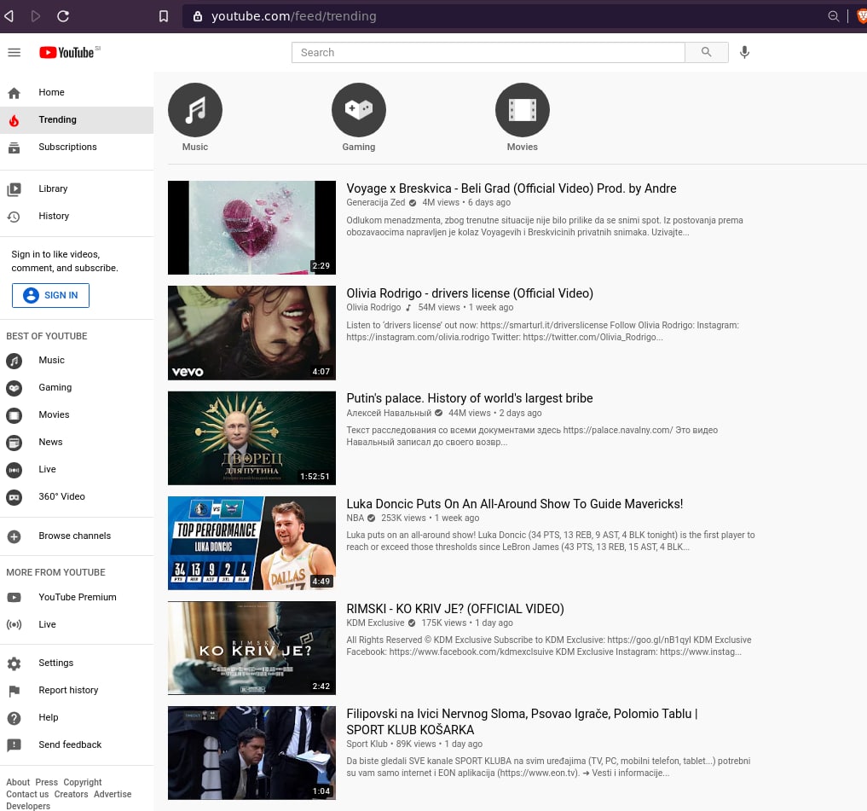867x811 pixels.
Task: Open the Movies category circle icon
Action: coord(523,109)
